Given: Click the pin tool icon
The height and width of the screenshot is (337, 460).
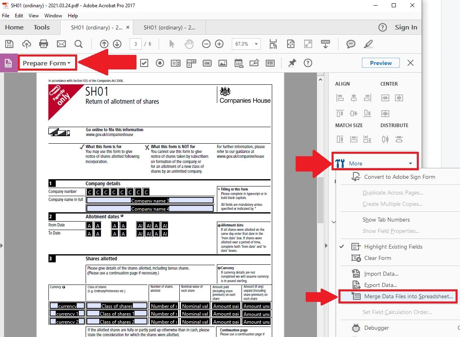Looking at the screenshot, I should [292, 63].
